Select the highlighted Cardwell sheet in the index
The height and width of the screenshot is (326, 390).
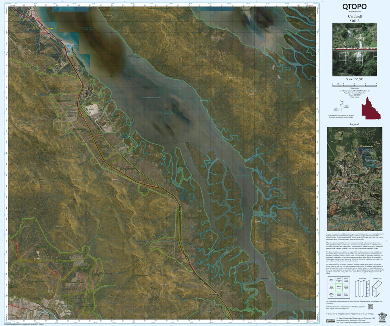pyautogui.click(x=339, y=287)
